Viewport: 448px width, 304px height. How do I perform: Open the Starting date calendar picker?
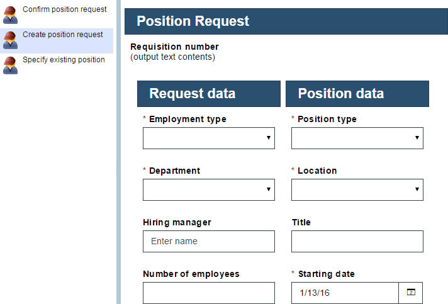pos(410,293)
